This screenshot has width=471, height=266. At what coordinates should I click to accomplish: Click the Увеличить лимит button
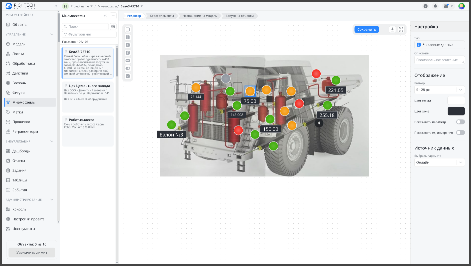(x=32, y=252)
